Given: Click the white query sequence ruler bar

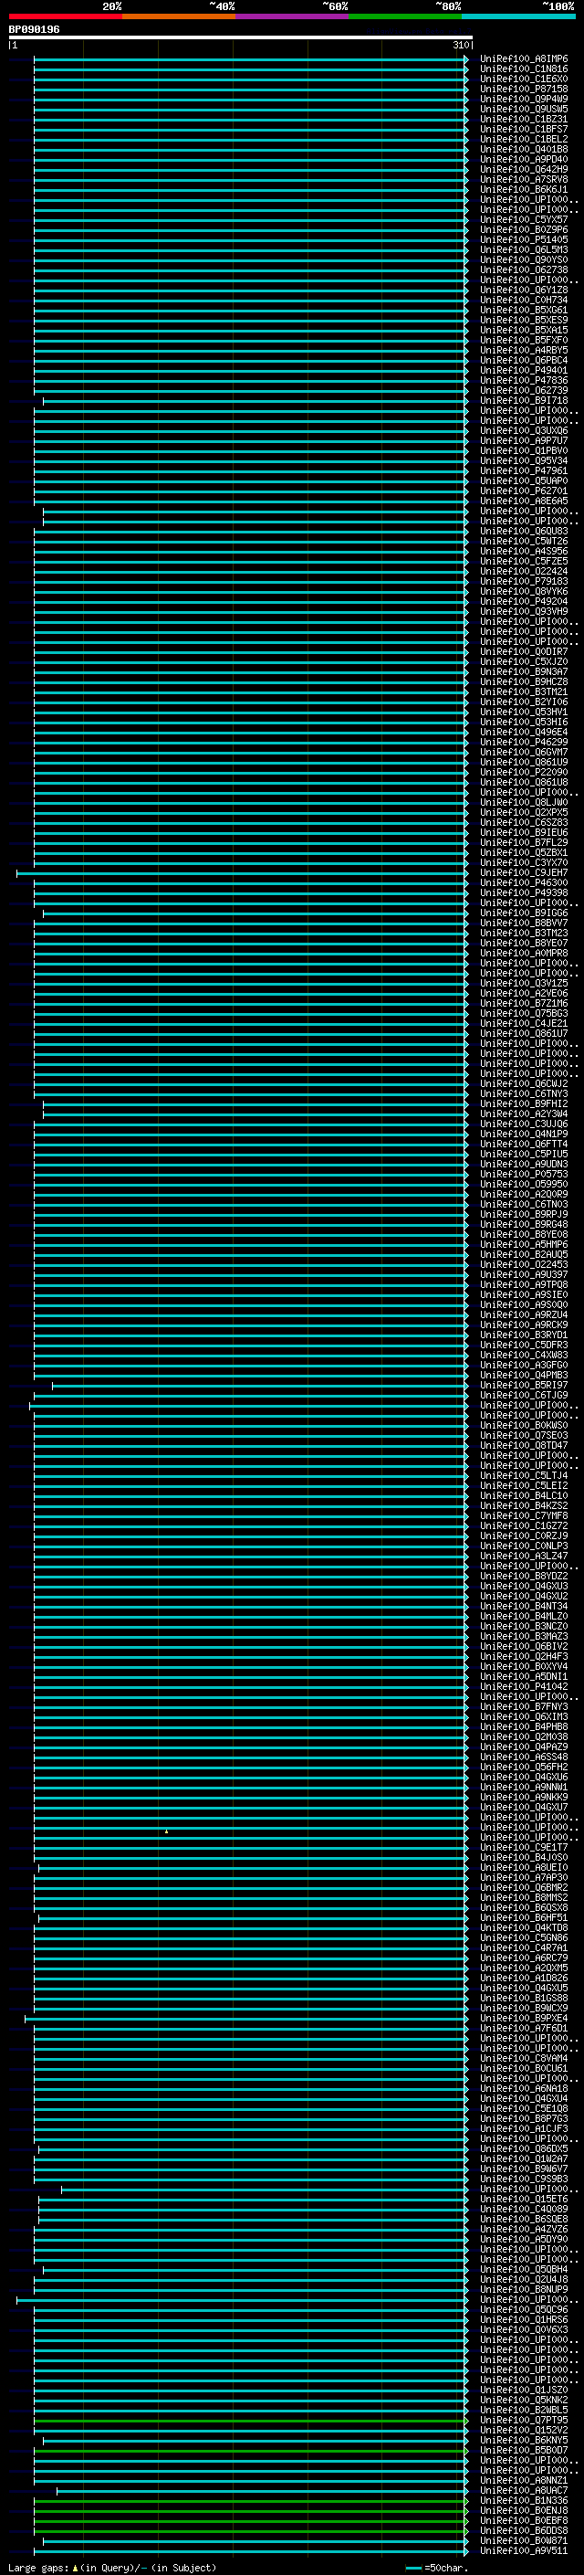Looking at the screenshot, I should point(241,38).
